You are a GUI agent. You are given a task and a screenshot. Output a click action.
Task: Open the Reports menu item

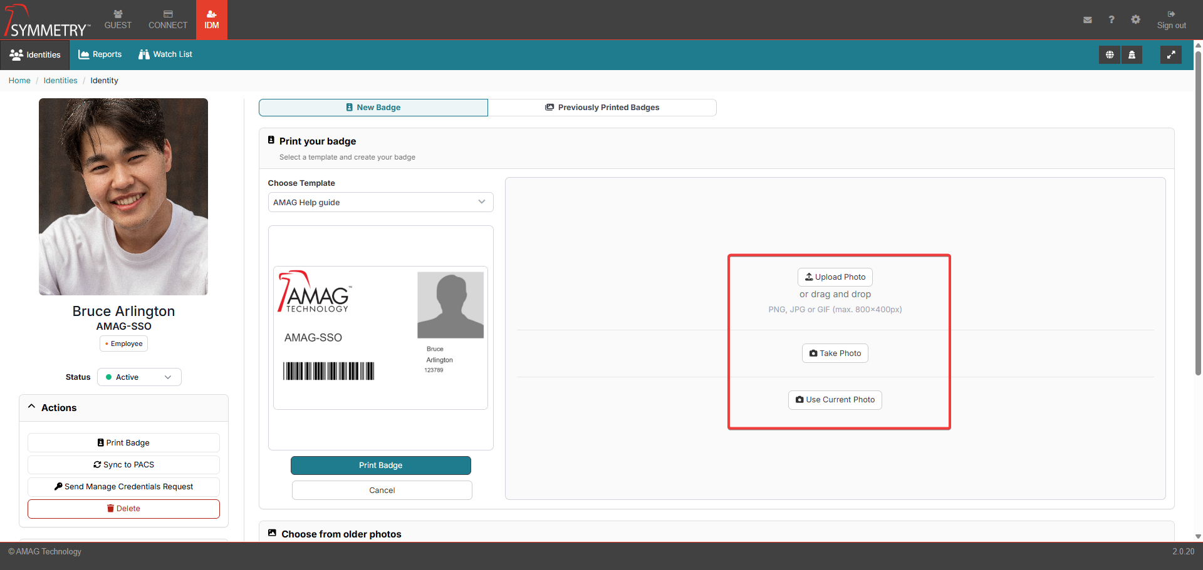pos(100,54)
